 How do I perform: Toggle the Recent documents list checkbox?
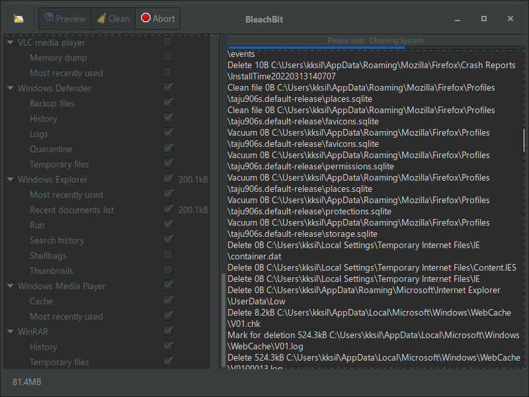coord(168,209)
